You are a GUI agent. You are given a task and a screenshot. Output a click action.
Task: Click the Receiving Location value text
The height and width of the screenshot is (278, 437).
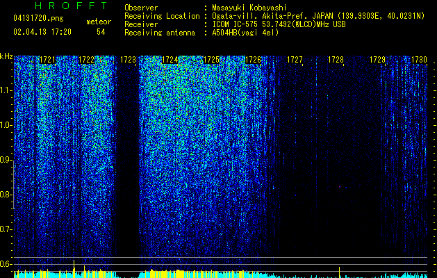tap(318, 16)
